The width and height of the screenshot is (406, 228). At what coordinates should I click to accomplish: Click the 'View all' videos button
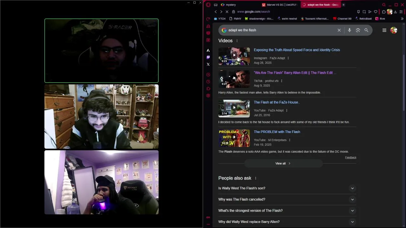click(x=283, y=163)
